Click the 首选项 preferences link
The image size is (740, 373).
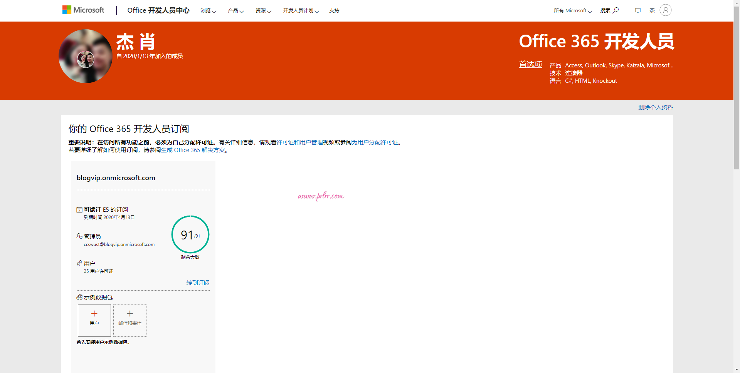pos(530,64)
